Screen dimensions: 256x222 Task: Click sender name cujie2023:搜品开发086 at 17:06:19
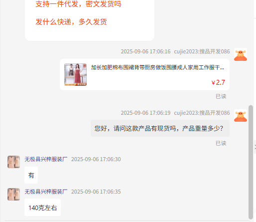[x=202, y=113]
